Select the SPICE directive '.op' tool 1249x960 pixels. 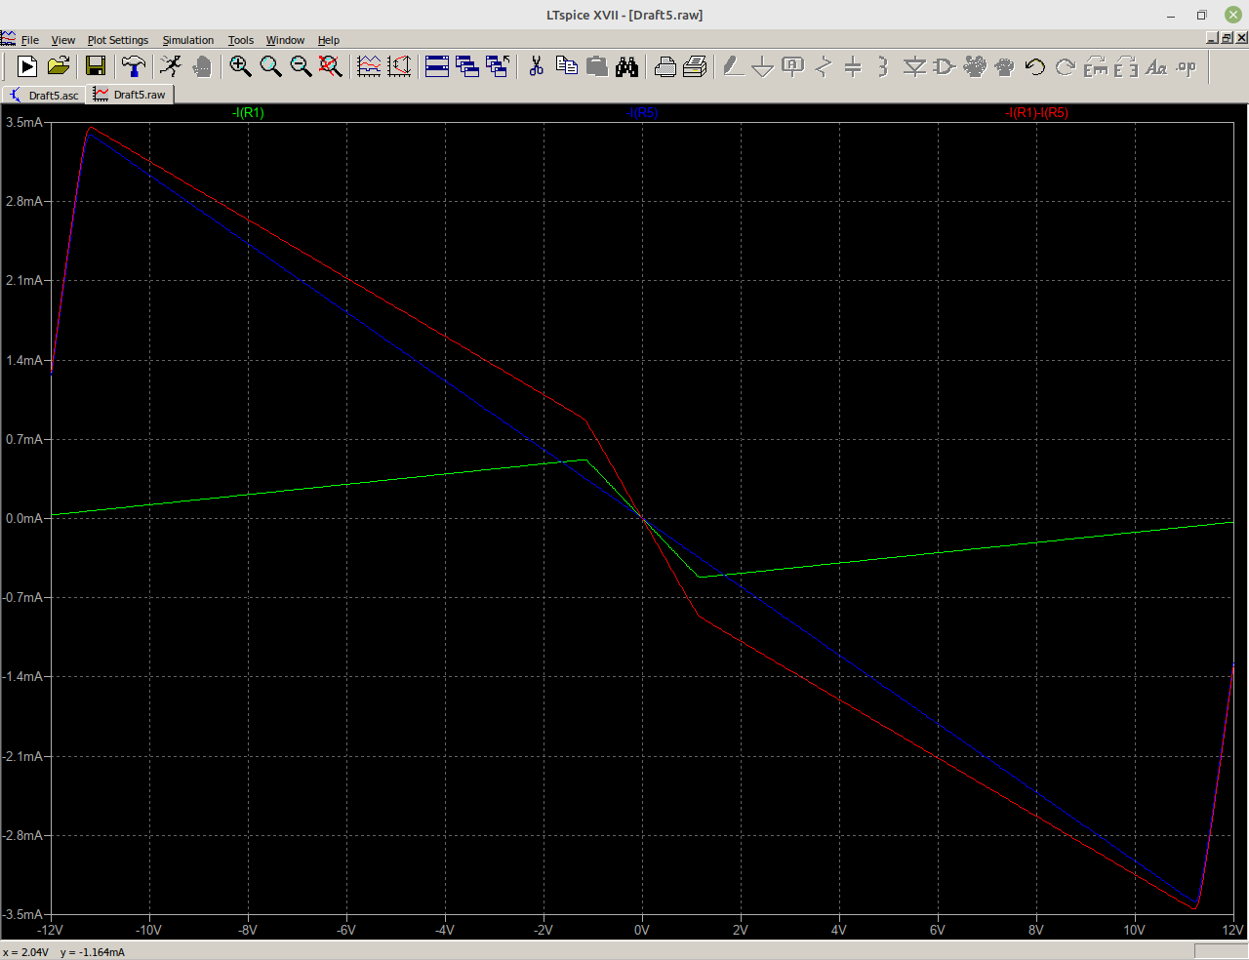click(x=1187, y=66)
